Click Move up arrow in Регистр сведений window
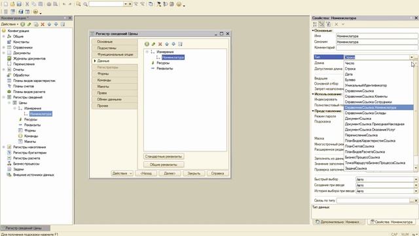419x236 pixels. click(x=167, y=44)
